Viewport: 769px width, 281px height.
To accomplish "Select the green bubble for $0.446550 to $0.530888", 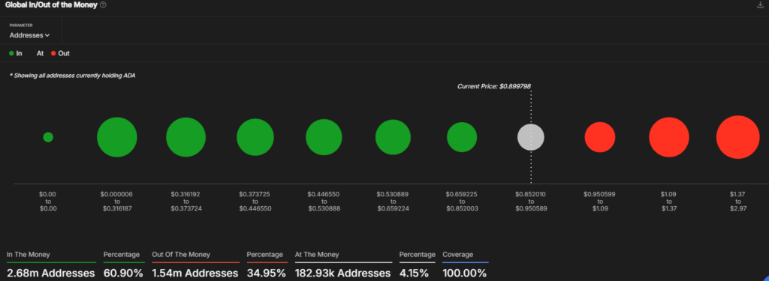I will (x=324, y=137).
